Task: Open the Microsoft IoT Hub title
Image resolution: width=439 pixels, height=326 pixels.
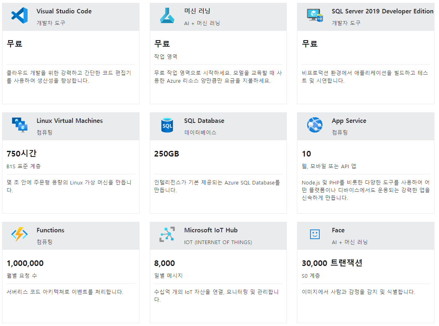Action: click(x=211, y=230)
